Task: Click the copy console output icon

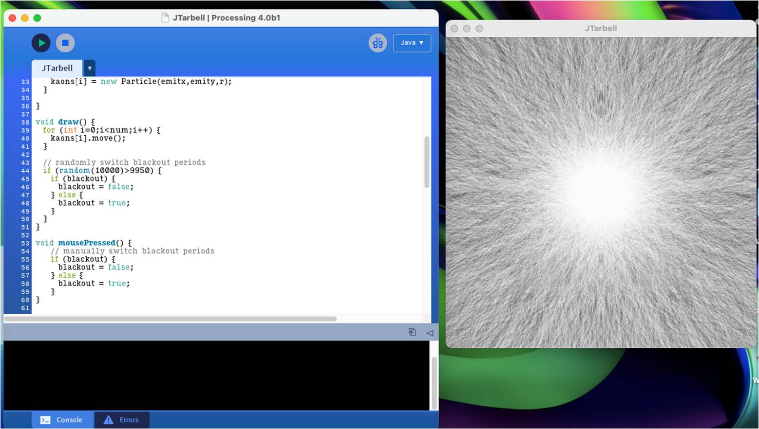Action: [x=412, y=332]
